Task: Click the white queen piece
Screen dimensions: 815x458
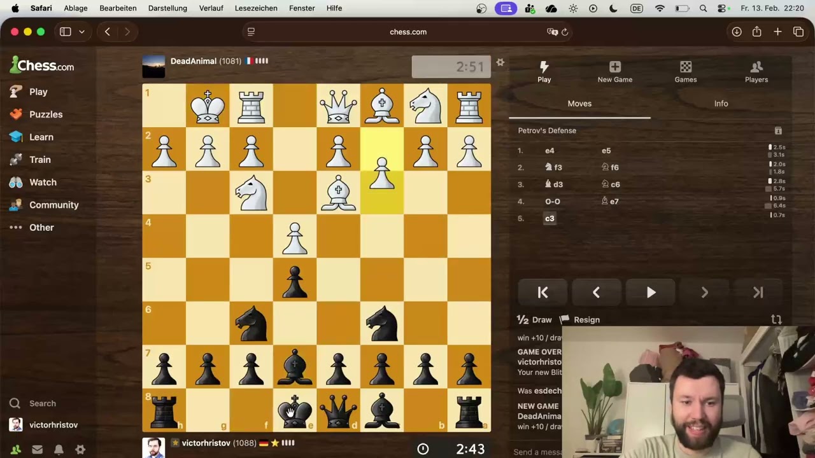Action: (338, 106)
